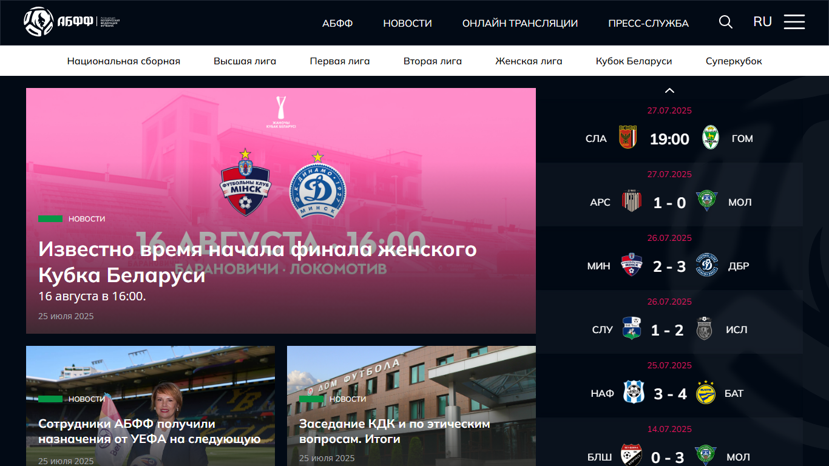Click the 25 июля 2025 date on main banner

(66, 316)
